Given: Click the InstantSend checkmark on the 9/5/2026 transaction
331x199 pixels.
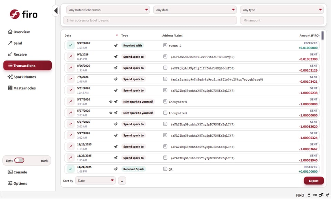Looking at the screenshot, I should pos(116,56).
